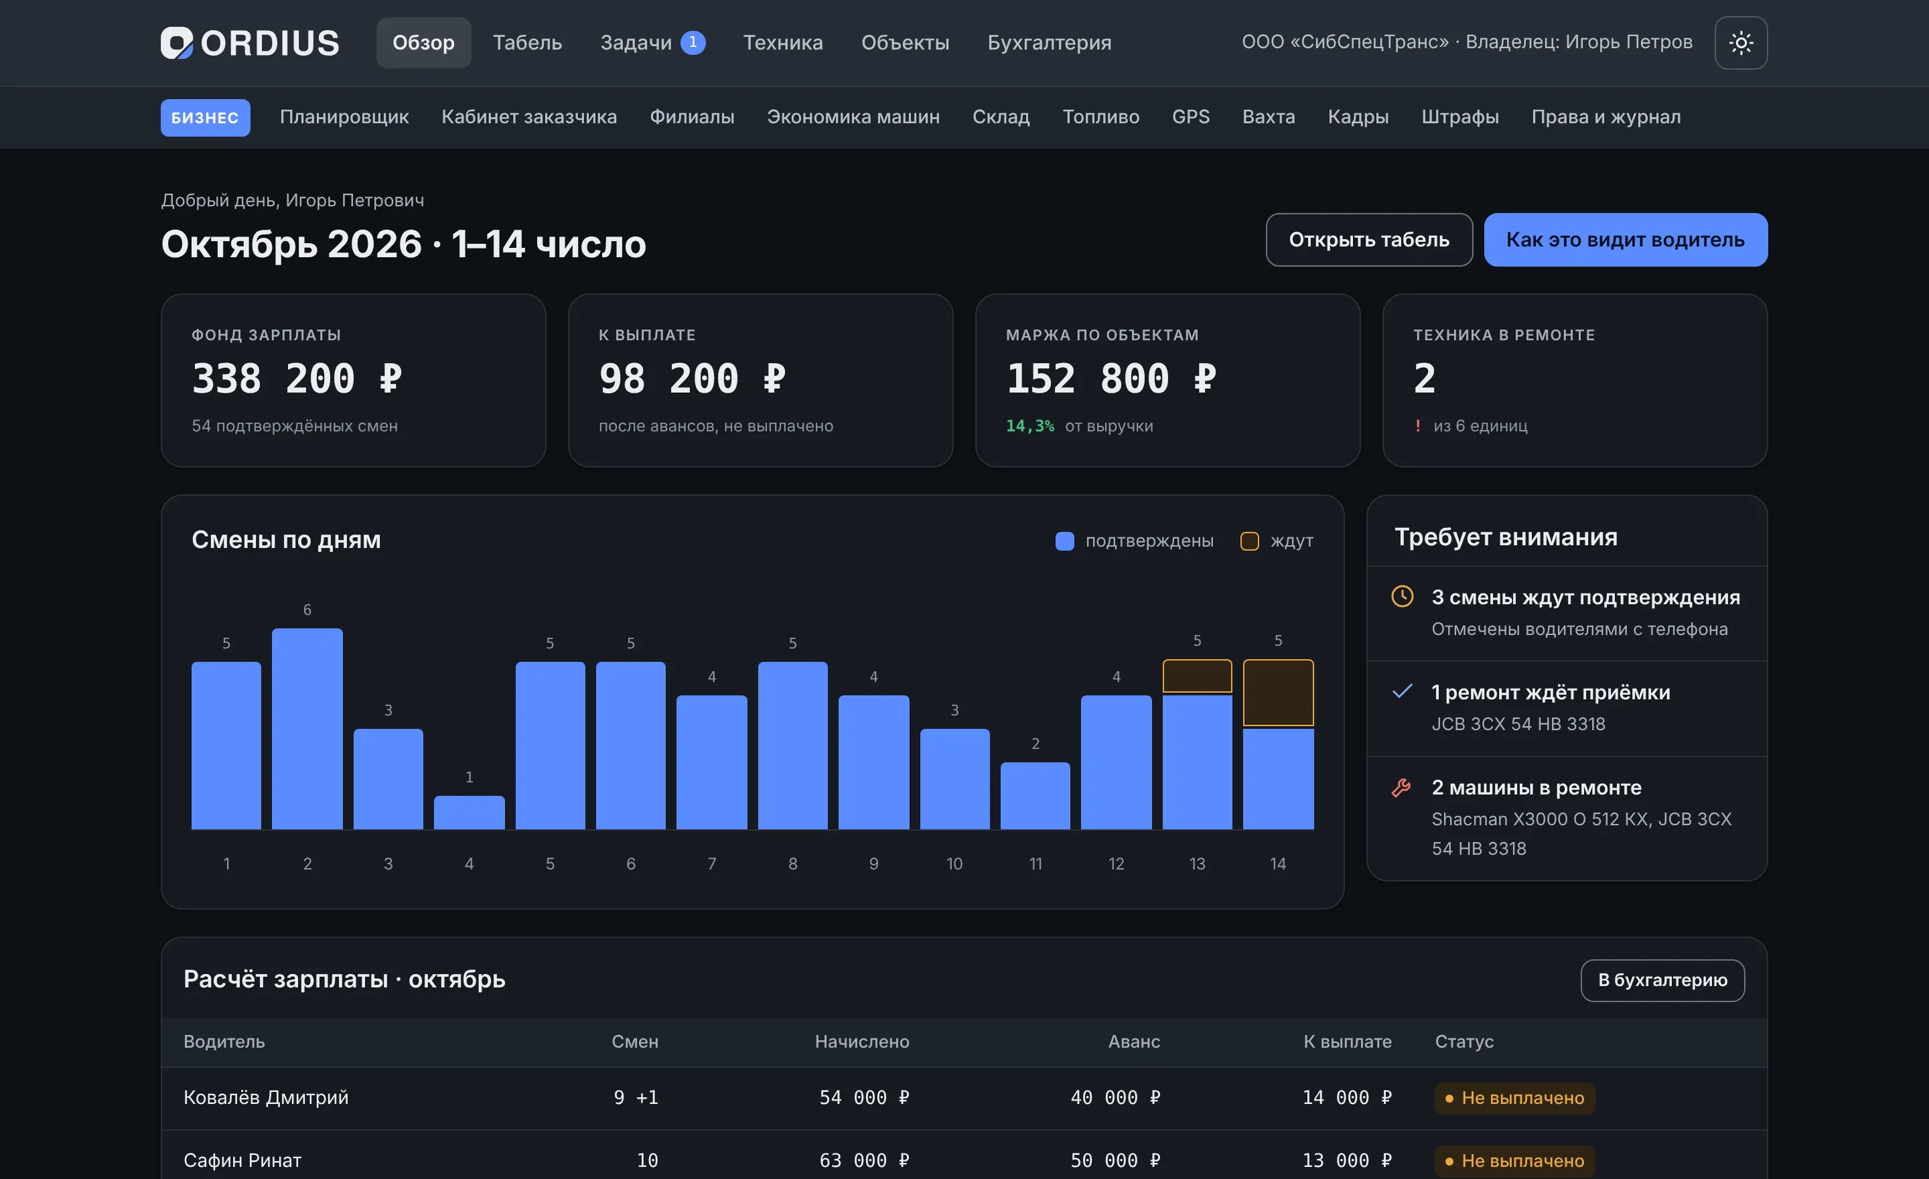Open the Бухгалтерия tab

pyautogui.click(x=1049, y=42)
